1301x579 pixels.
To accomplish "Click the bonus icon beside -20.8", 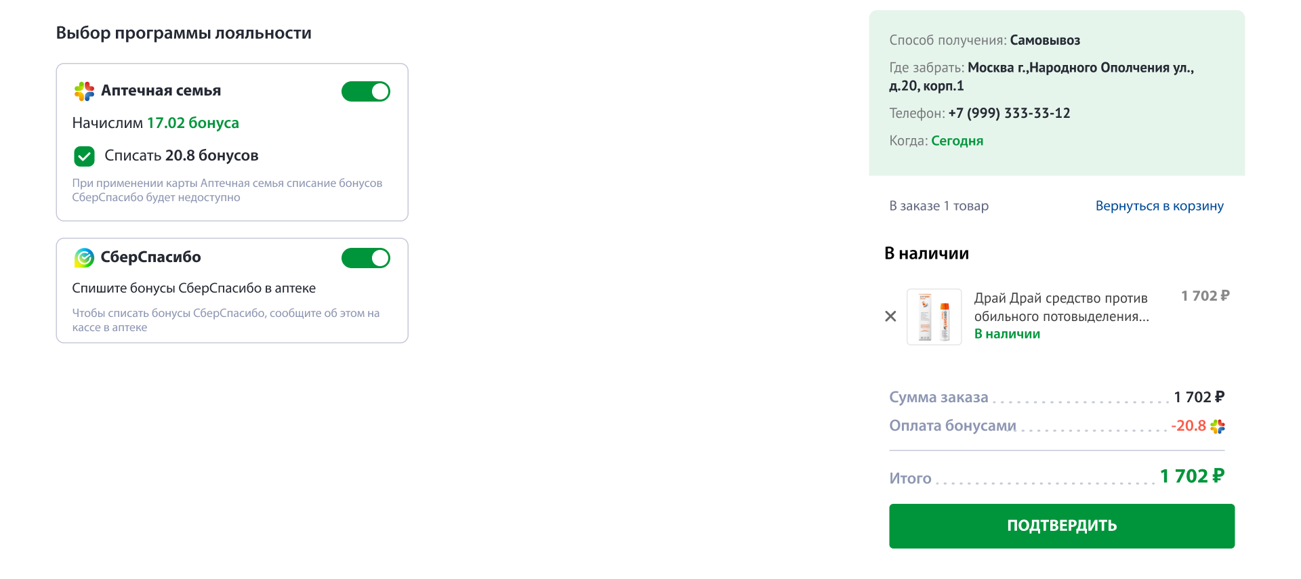I will 1218,427.
